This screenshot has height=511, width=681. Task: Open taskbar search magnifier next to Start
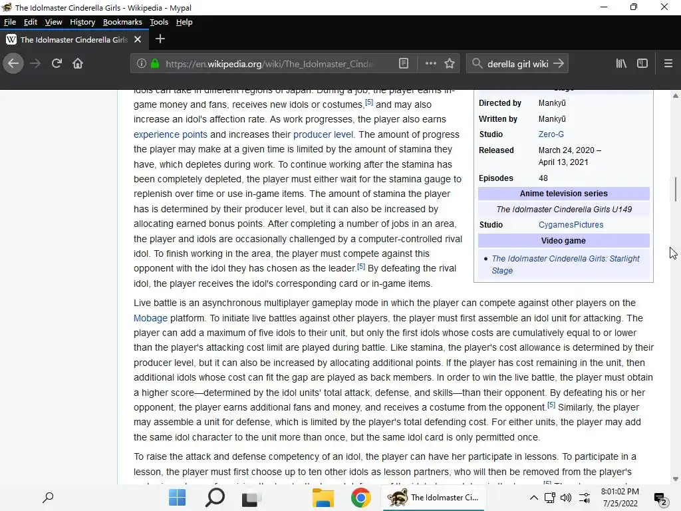215,498
